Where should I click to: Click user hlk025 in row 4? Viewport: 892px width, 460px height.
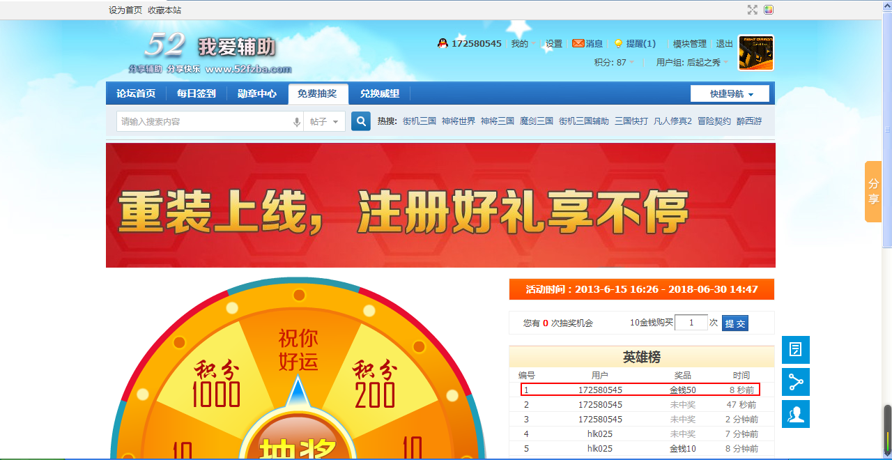pyautogui.click(x=600, y=434)
